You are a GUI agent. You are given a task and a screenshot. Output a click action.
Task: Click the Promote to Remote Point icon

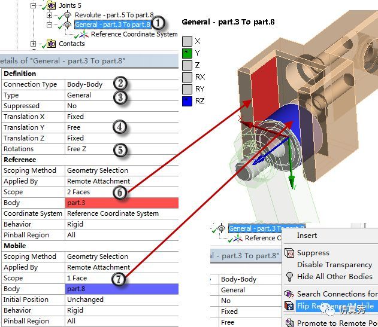pyautogui.click(x=289, y=322)
